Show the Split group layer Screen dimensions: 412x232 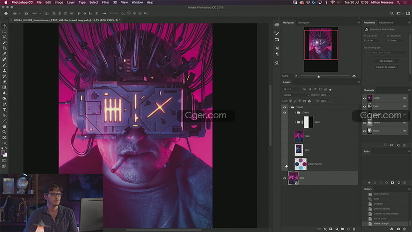click(x=285, y=122)
